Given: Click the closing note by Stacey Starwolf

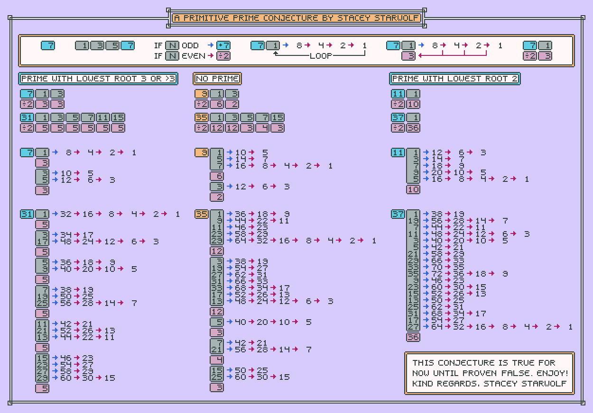Looking at the screenshot, I should (490, 373).
